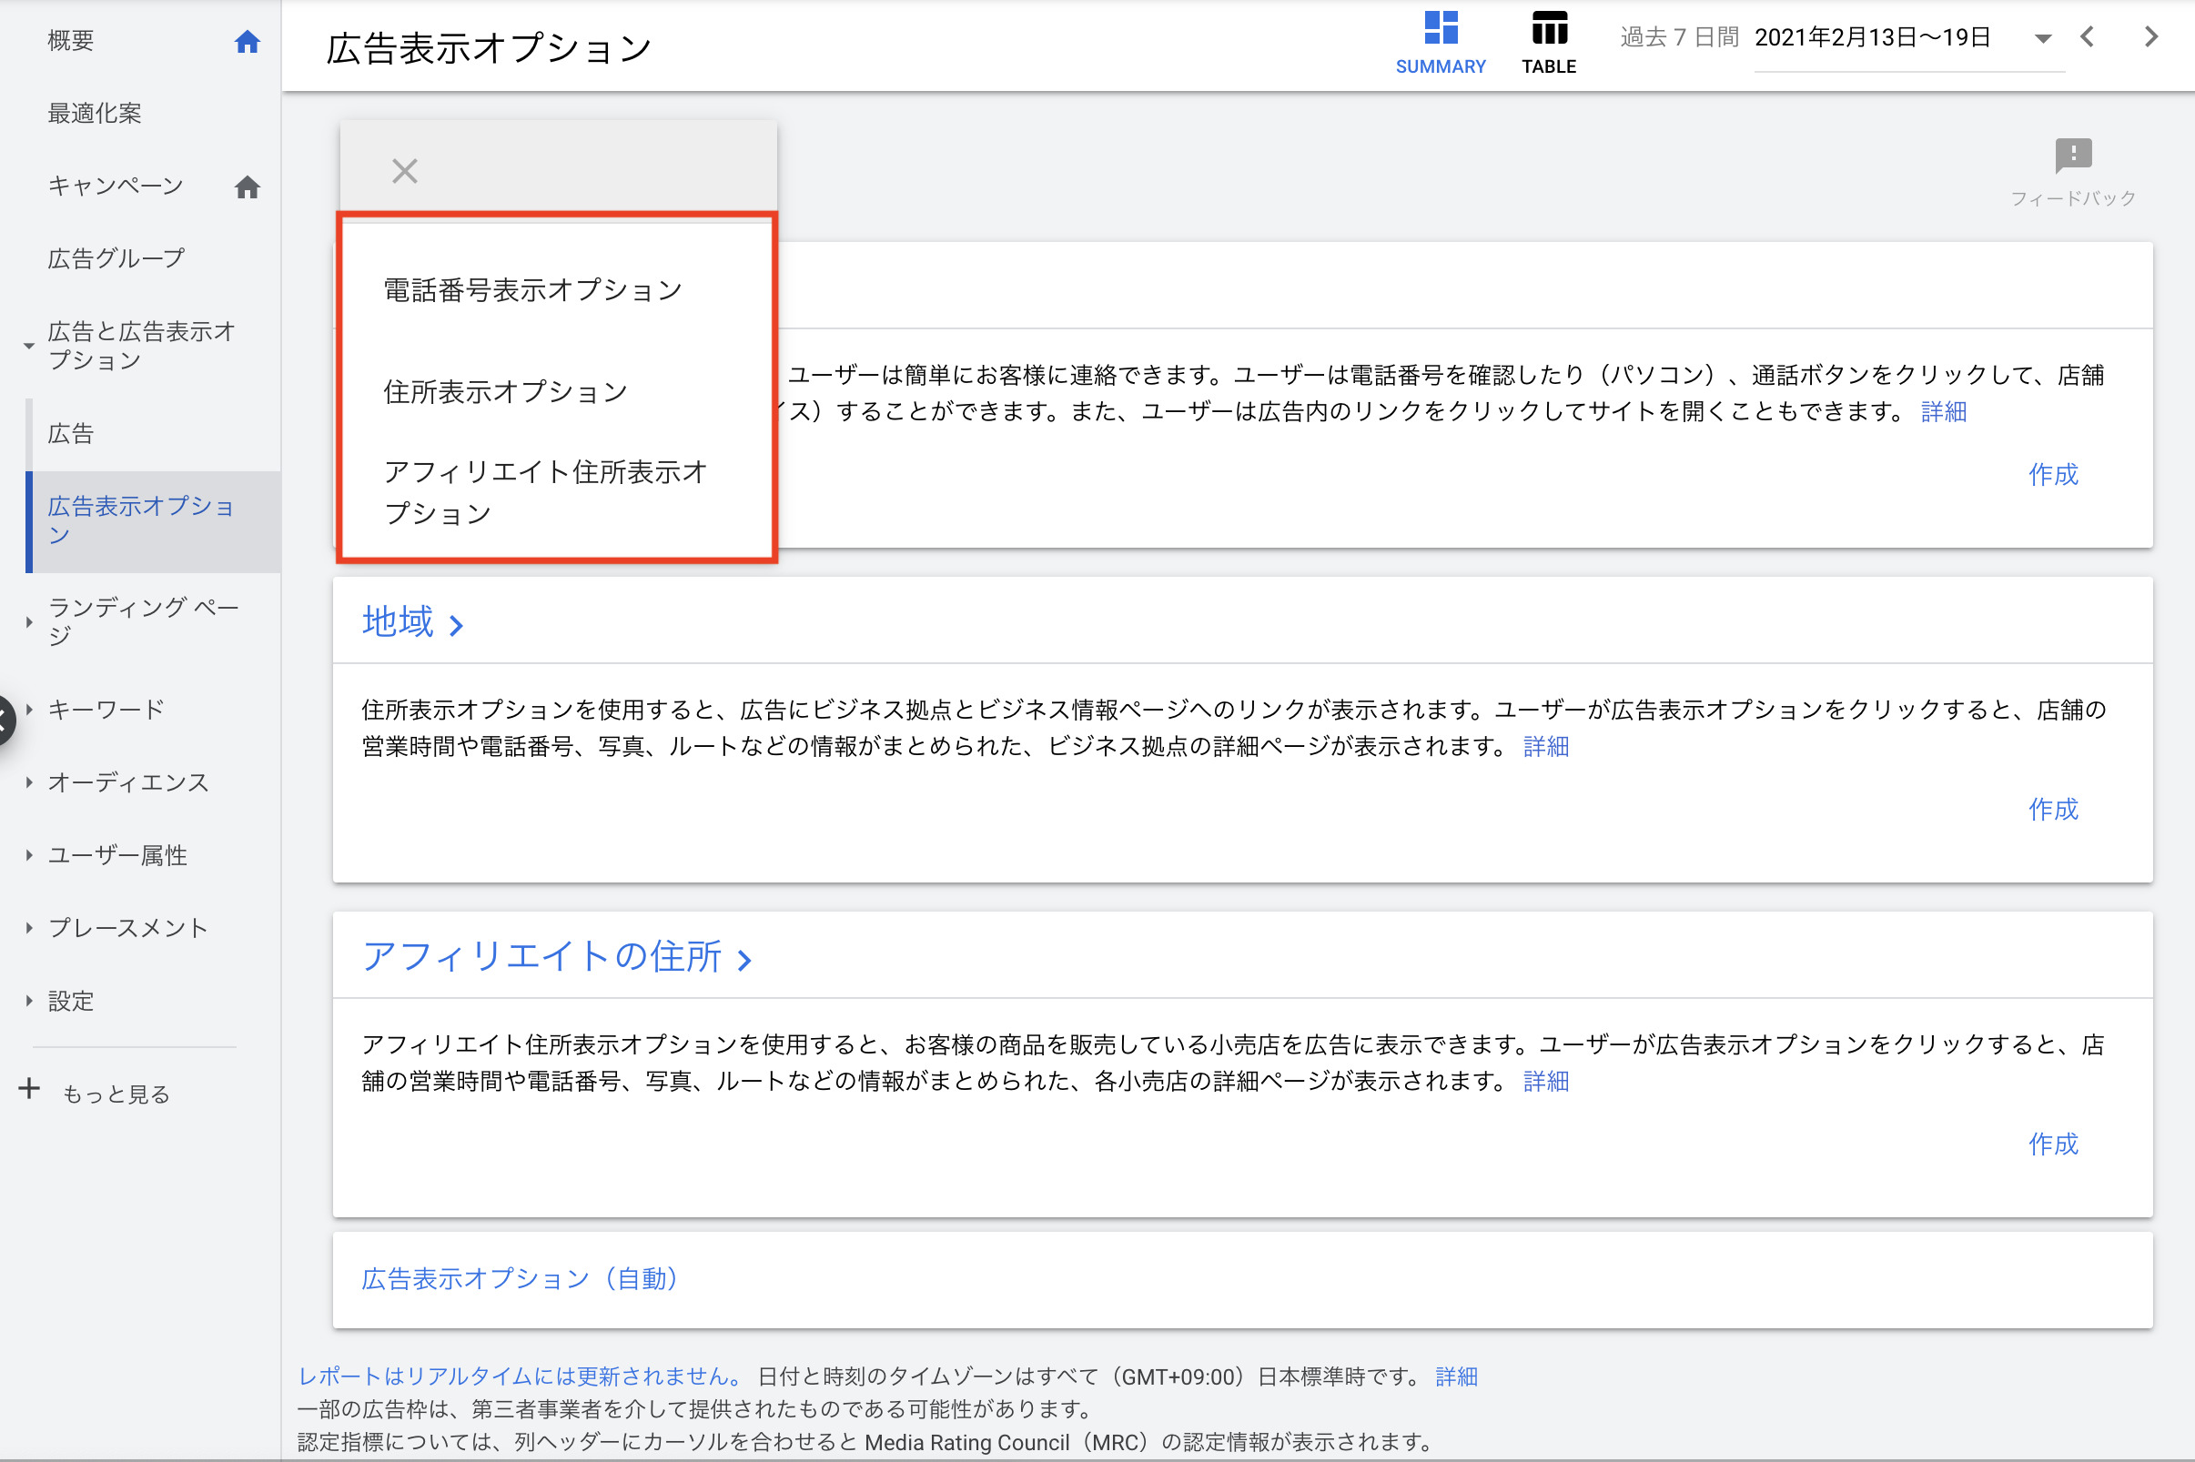
Task: Click the plus icon for もっと見る
Action: click(x=29, y=1088)
